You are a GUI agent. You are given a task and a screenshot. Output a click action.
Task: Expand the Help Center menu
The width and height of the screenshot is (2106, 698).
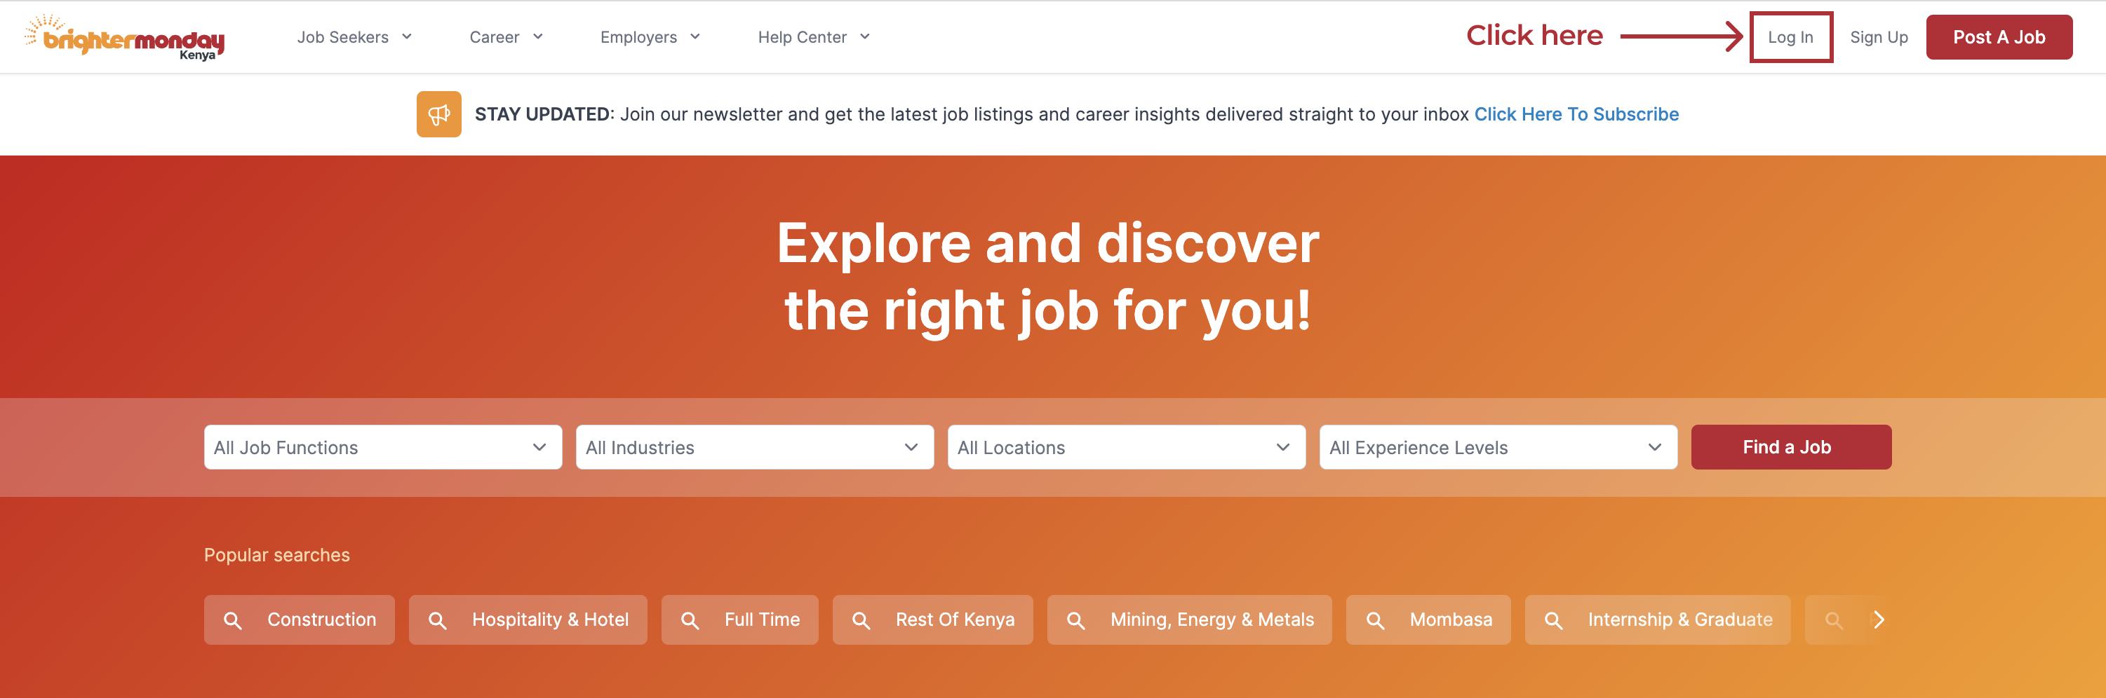coord(814,36)
